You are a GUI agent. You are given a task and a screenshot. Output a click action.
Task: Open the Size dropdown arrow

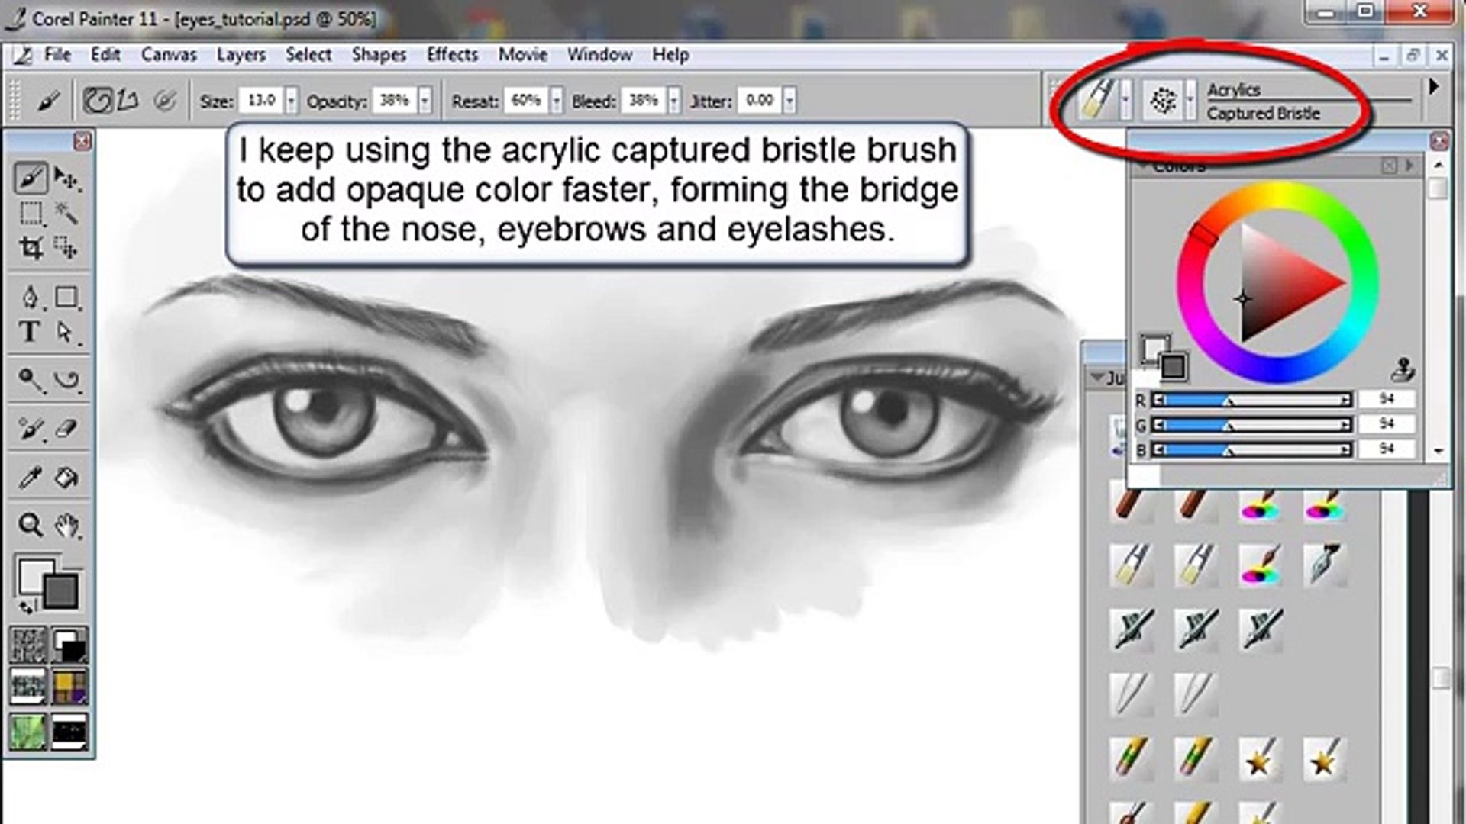291,101
